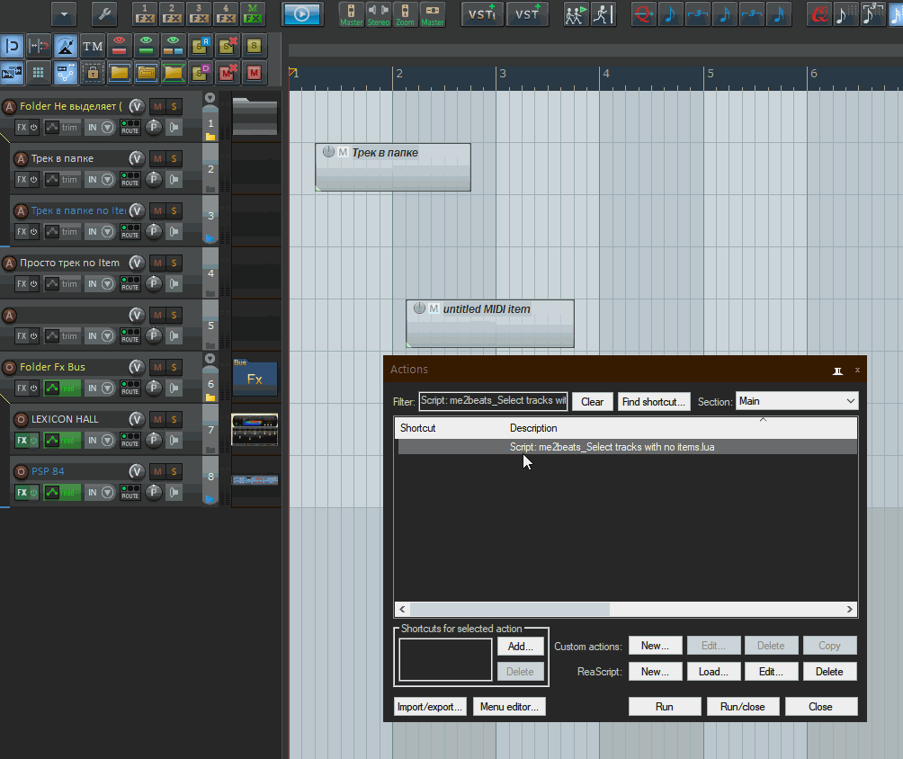903x759 pixels.
Task: Pin the Actions window with pin icon
Action: tap(838, 371)
